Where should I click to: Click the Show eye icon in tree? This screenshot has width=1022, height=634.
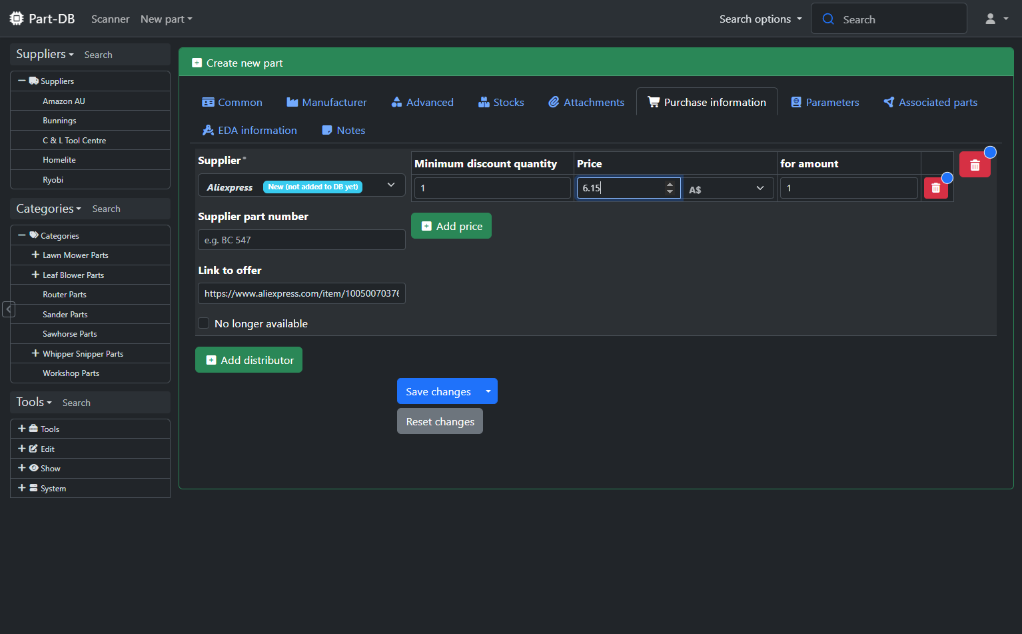coord(33,468)
